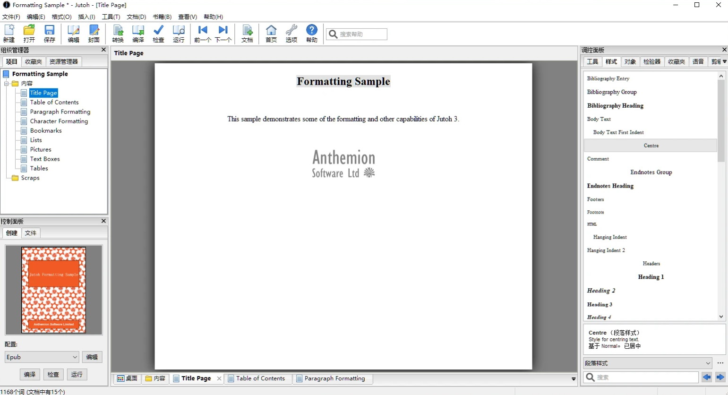The width and height of the screenshot is (728, 395).
Task: Close the 控制面板 panel
Action: (x=103, y=221)
